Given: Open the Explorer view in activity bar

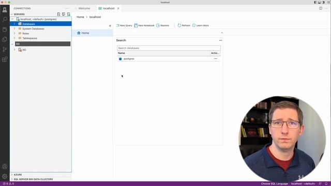Looking at the screenshot, I should [5, 39].
